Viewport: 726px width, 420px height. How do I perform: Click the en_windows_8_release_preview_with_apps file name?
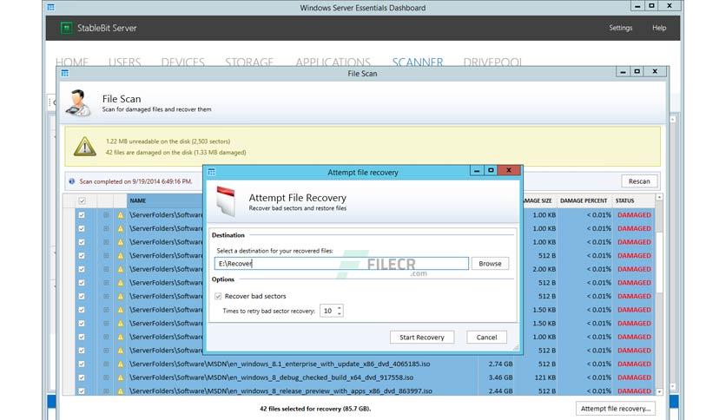[x=280, y=390]
